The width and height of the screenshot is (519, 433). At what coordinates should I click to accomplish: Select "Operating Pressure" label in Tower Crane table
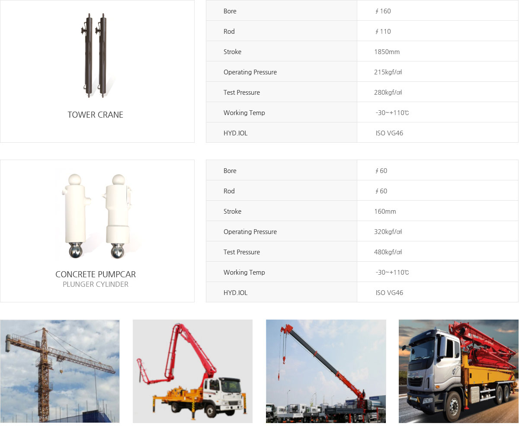point(250,72)
